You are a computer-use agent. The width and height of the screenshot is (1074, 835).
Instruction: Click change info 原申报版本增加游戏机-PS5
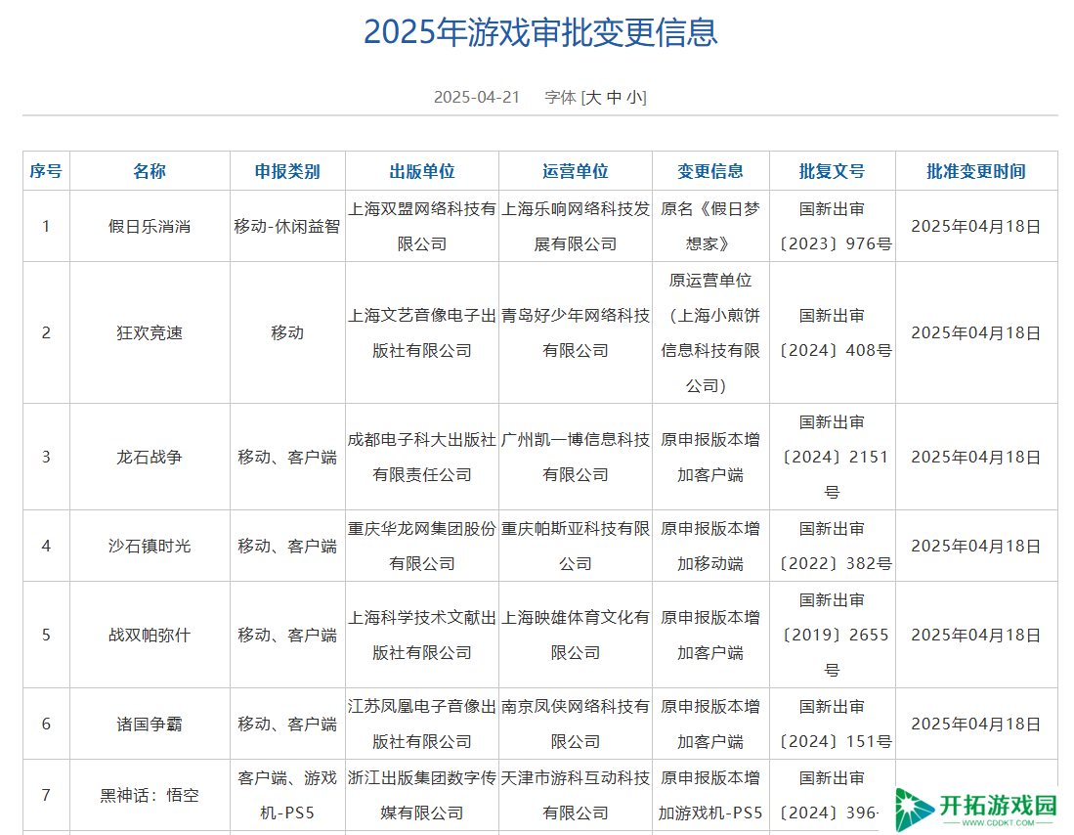pyautogui.click(x=710, y=795)
